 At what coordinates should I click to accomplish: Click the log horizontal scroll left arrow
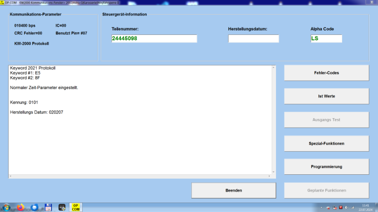click(x=10, y=176)
